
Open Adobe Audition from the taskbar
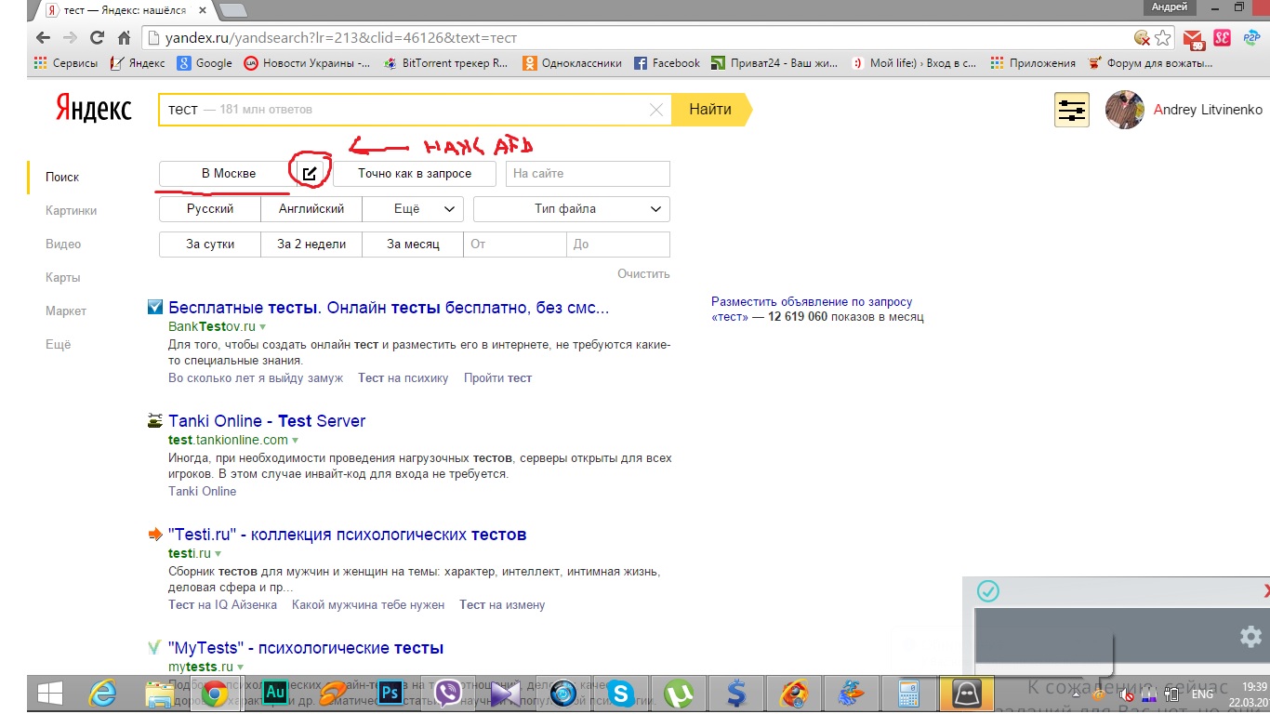point(275,693)
